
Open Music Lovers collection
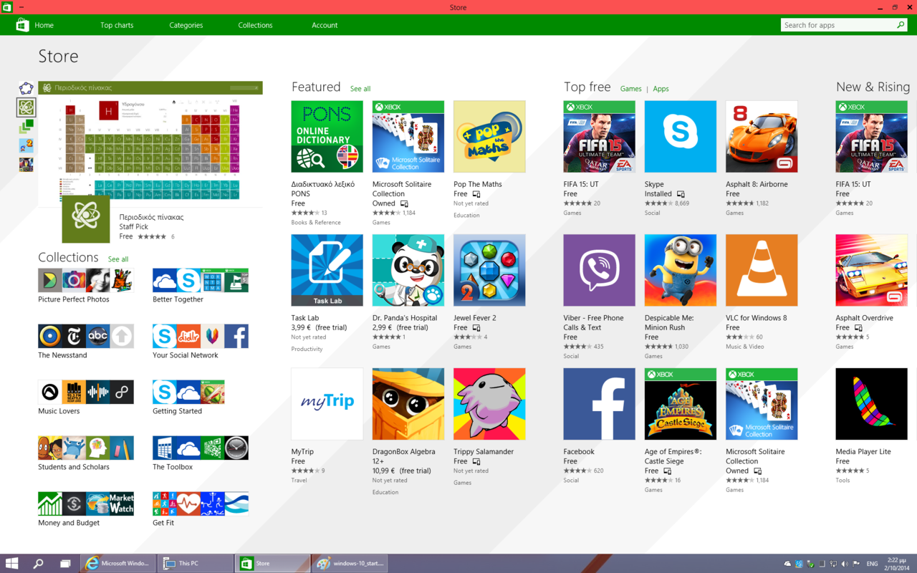(86, 398)
